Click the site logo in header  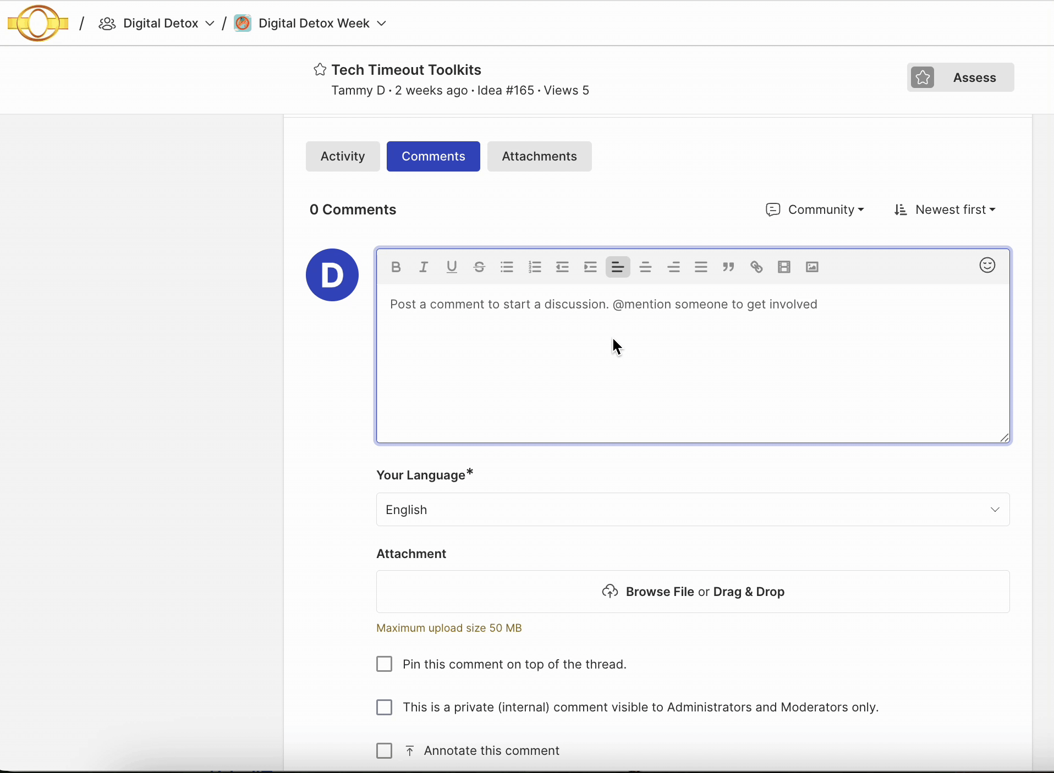coord(38,23)
